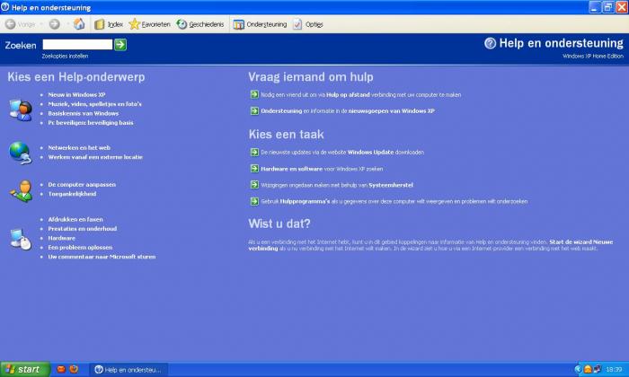Open the Hulpprogramma's link

pos(394,202)
